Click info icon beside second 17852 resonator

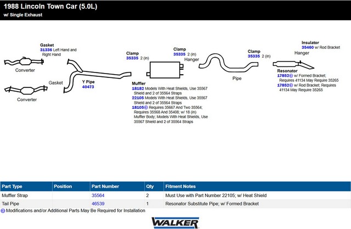click(291, 85)
